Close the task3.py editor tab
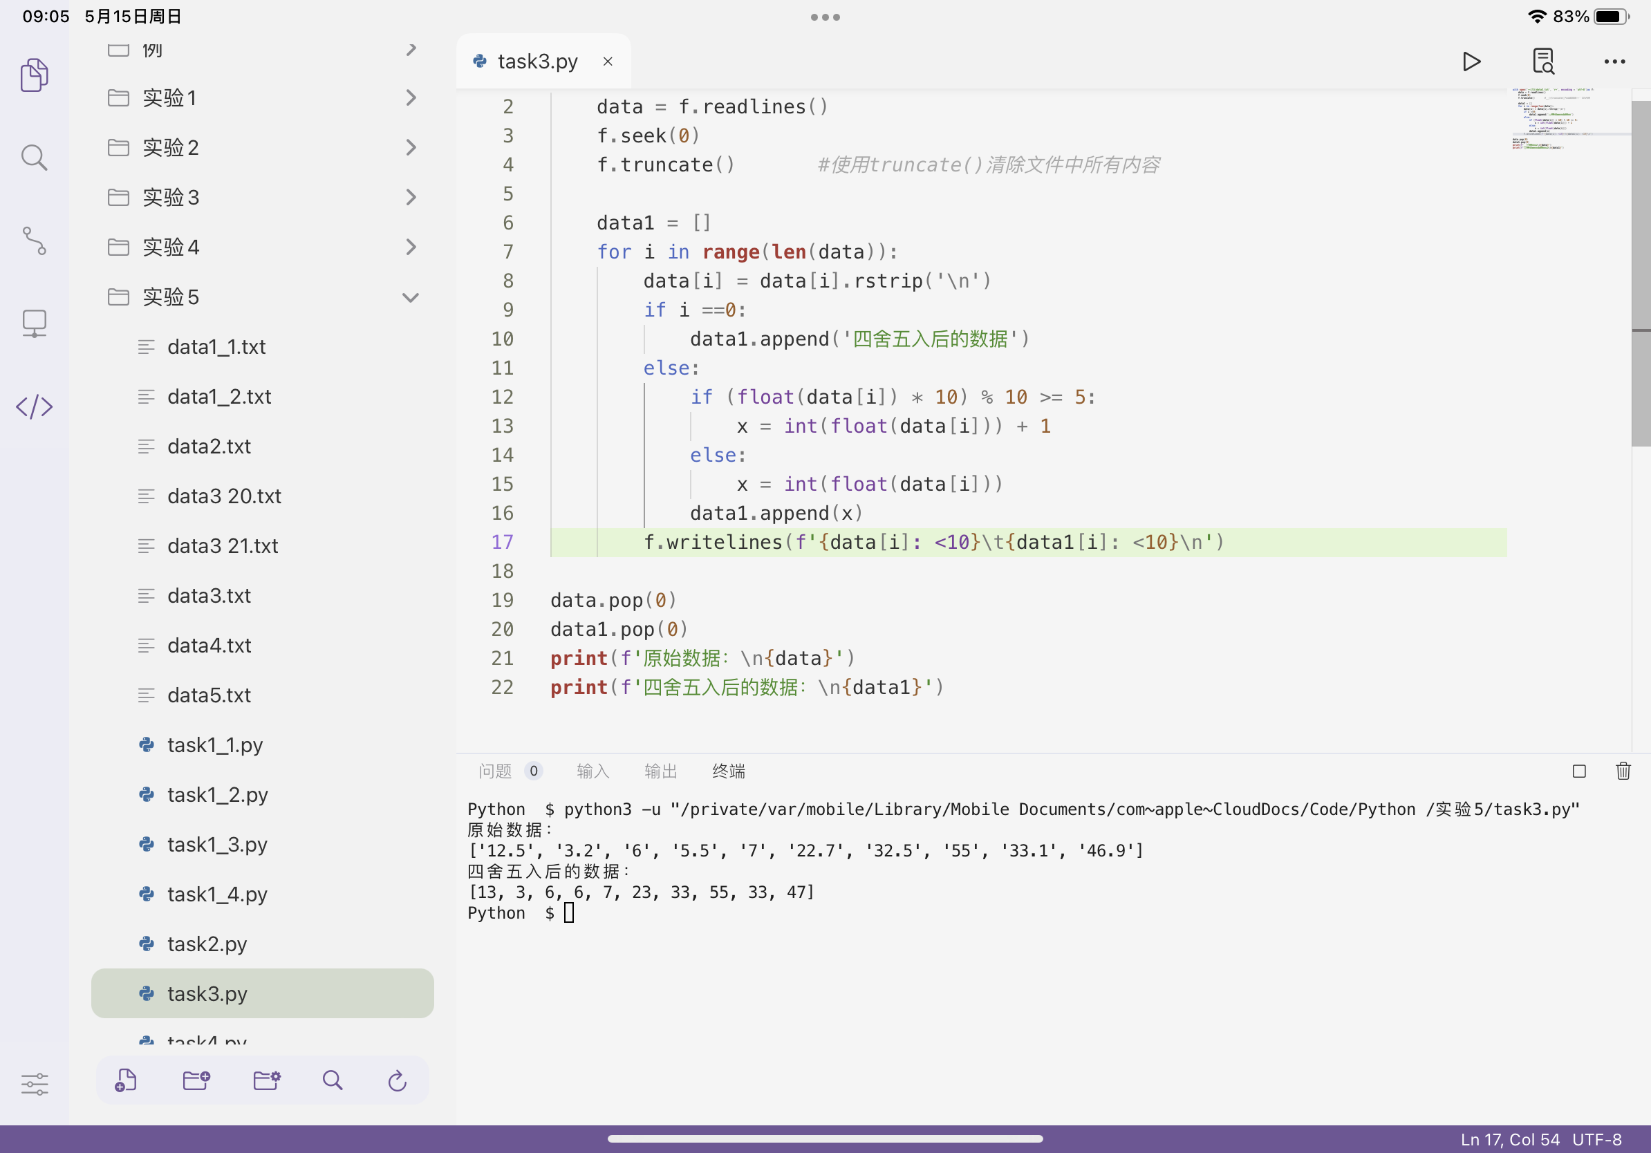The image size is (1651, 1153). coord(608,62)
